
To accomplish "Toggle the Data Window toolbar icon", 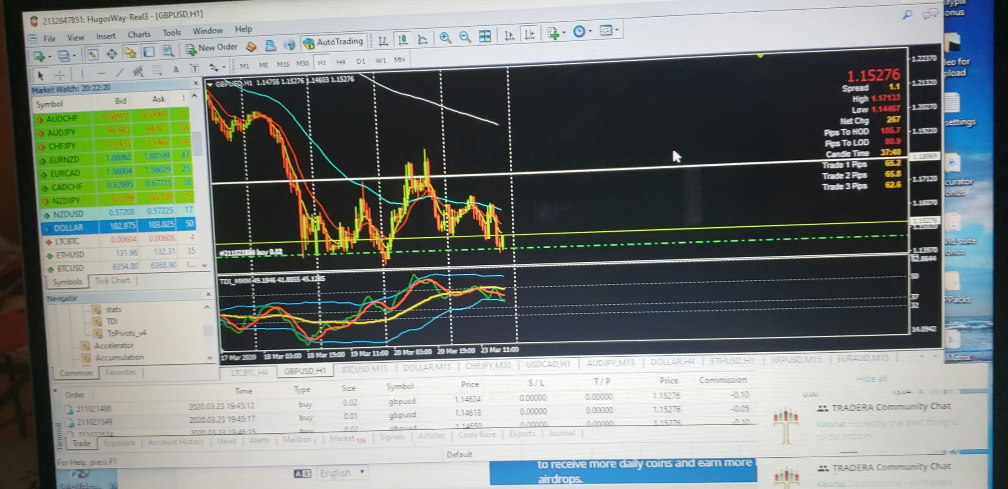I will coord(111,54).
